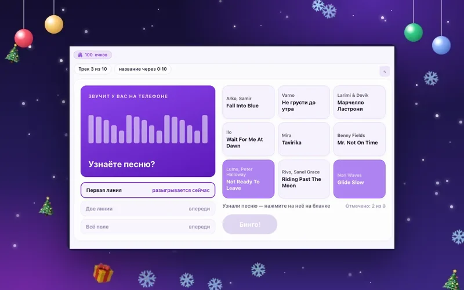
Task: Mark the Марчелло Ластрони card
Action: click(359, 102)
